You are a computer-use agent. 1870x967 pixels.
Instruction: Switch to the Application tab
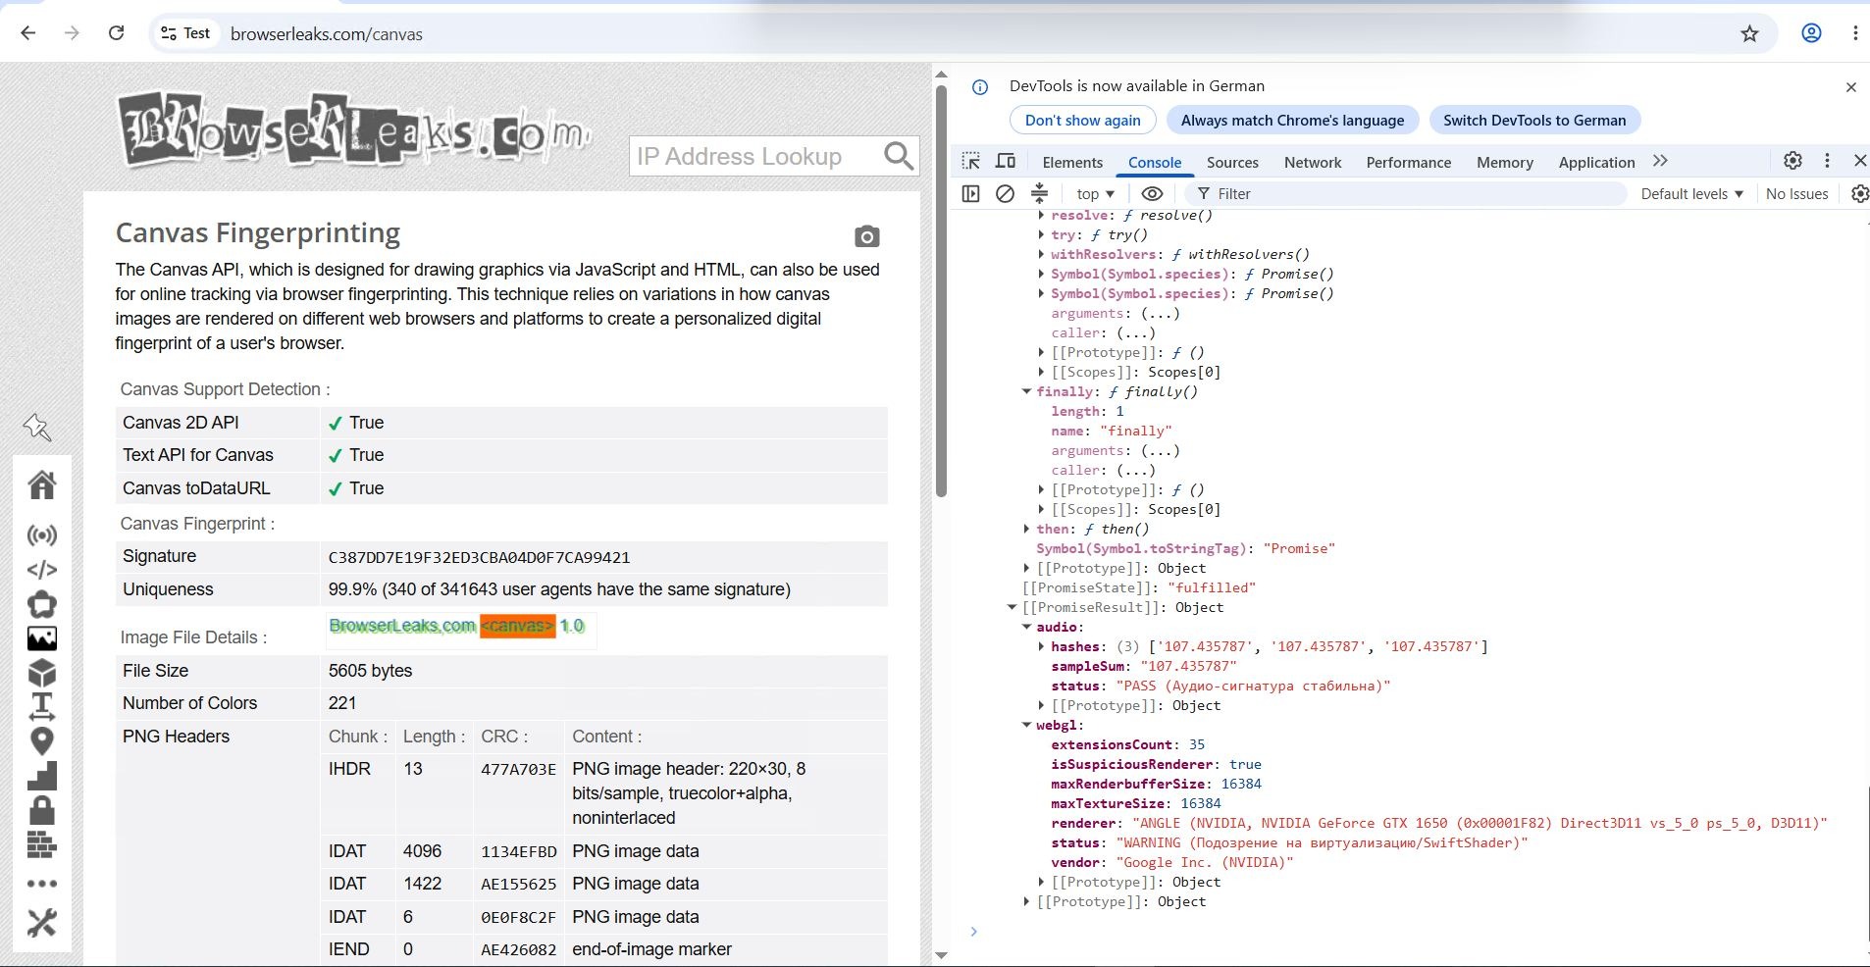[x=1596, y=162]
